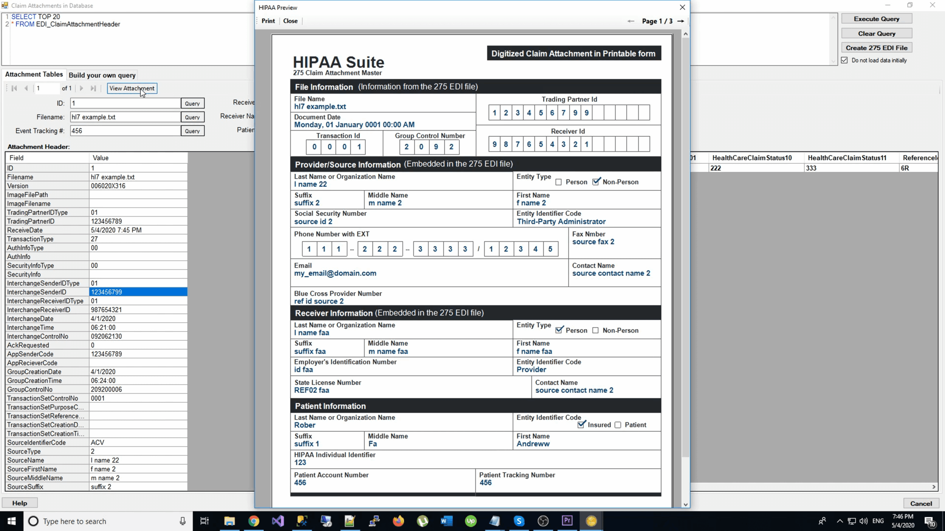This screenshot has height=531, width=945.
Task: Click Query button next to Filename field
Action: coord(192,117)
